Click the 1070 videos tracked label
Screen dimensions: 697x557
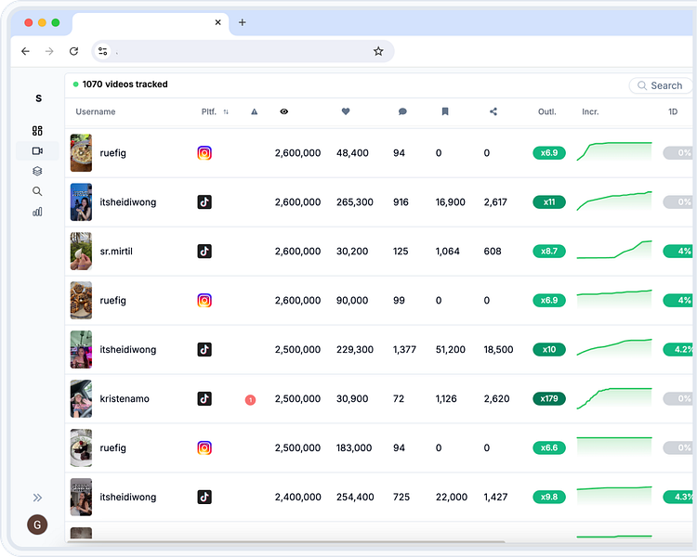125,84
